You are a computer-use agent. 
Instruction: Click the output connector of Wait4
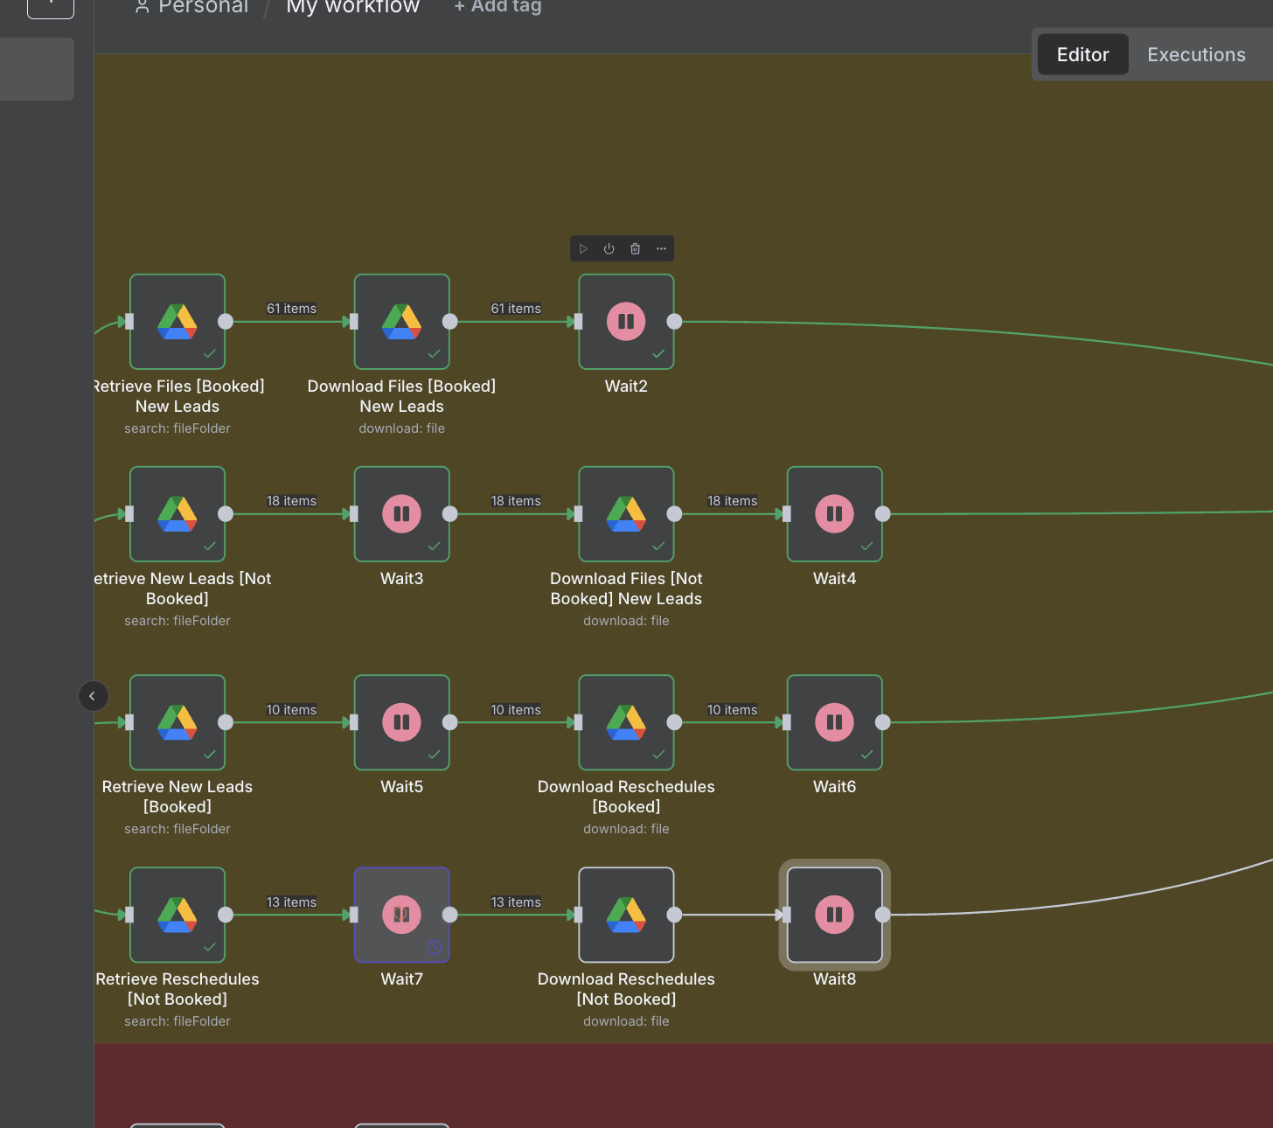883,514
